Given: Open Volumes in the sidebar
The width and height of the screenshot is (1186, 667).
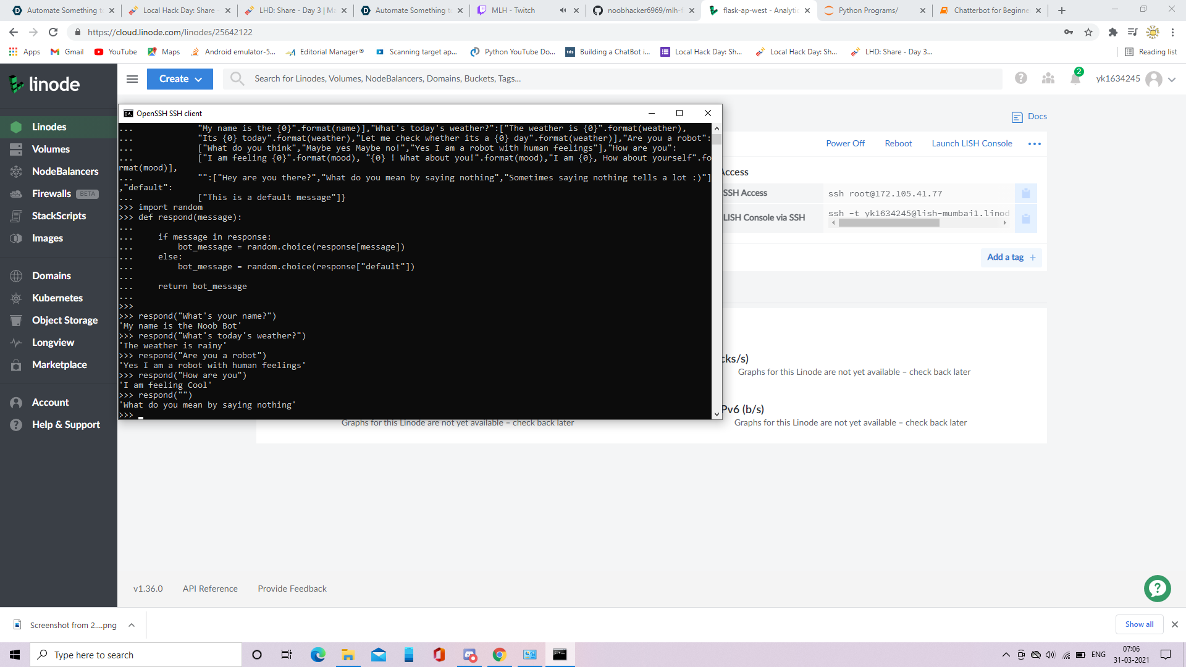Looking at the screenshot, I should pos(51,149).
